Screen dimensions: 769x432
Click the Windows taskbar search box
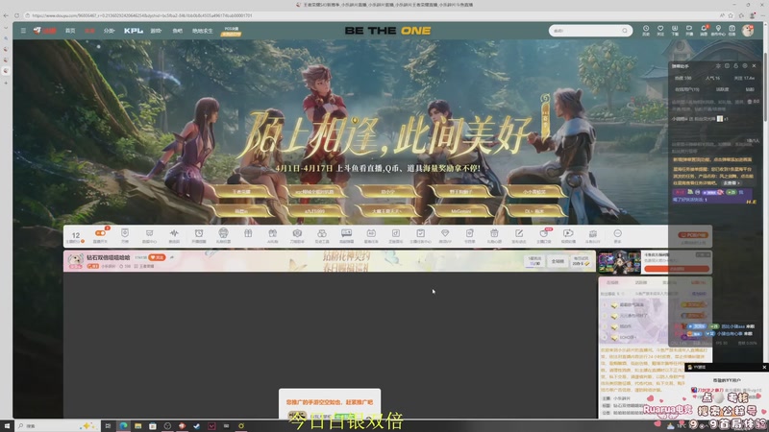pyautogui.click(x=57, y=426)
